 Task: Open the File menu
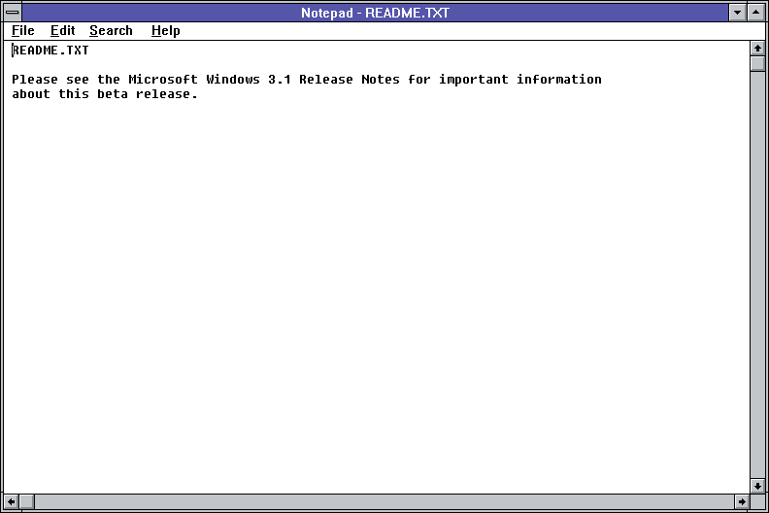coord(23,30)
